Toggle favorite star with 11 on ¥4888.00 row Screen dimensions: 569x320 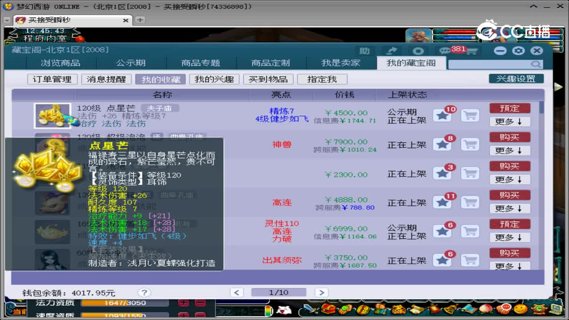442,202
